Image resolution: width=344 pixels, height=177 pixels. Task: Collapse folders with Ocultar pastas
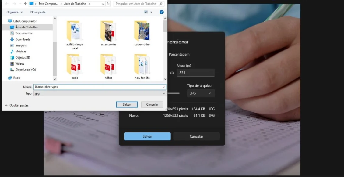(17, 105)
